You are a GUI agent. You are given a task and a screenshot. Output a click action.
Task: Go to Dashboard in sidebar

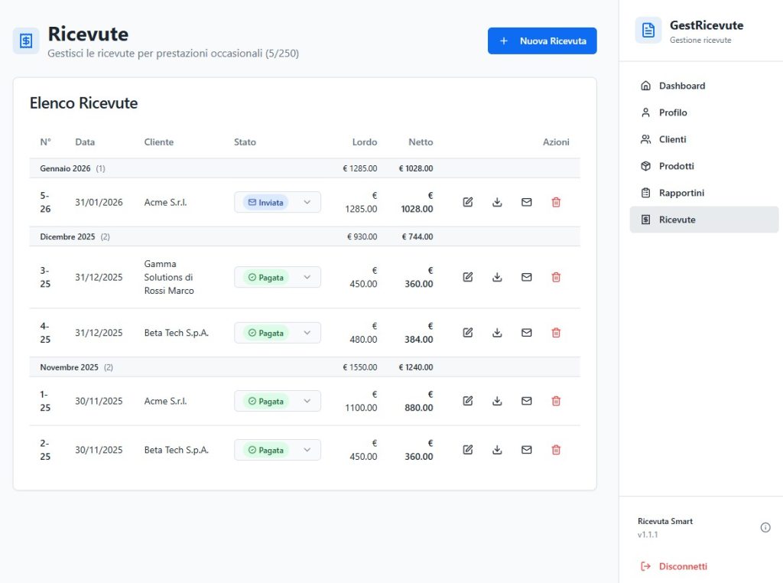pyautogui.click(x=682, y=86)
